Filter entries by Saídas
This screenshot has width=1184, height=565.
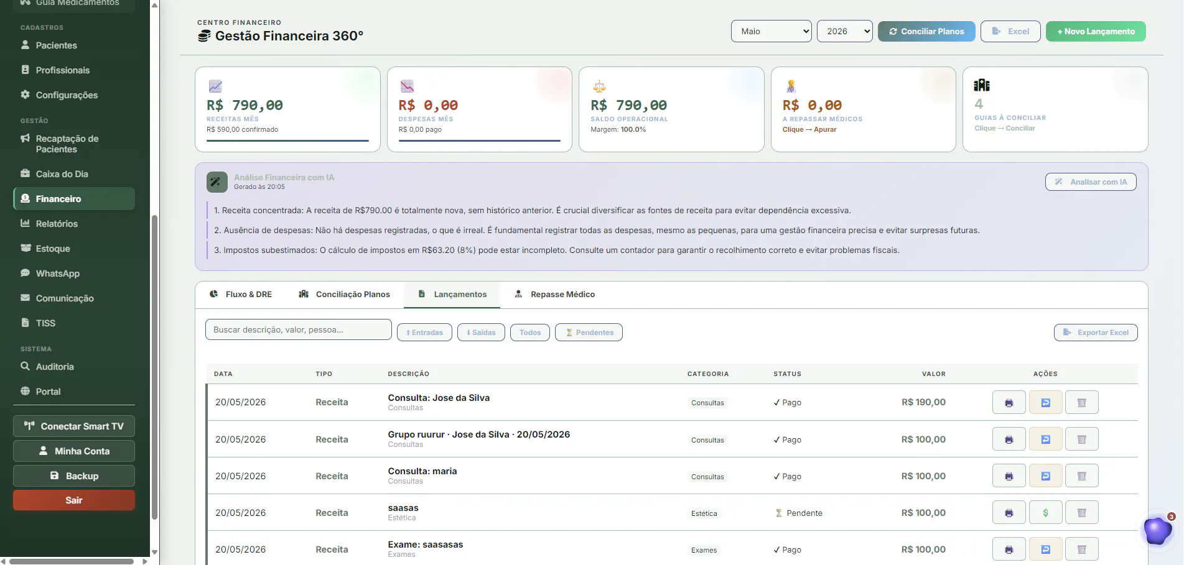click(481, 333)
